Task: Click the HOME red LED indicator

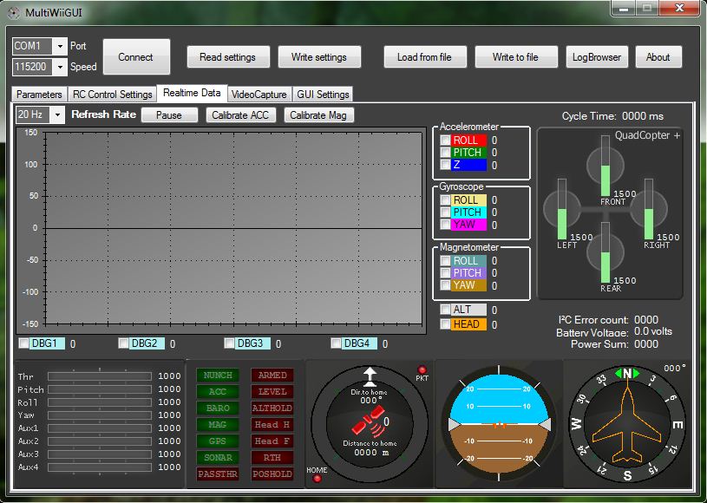Action: point(317,478)
